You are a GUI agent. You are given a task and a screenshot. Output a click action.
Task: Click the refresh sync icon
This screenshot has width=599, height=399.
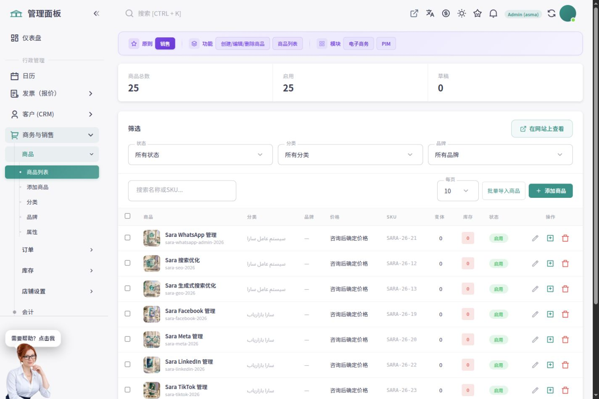[x=552, y=13]
